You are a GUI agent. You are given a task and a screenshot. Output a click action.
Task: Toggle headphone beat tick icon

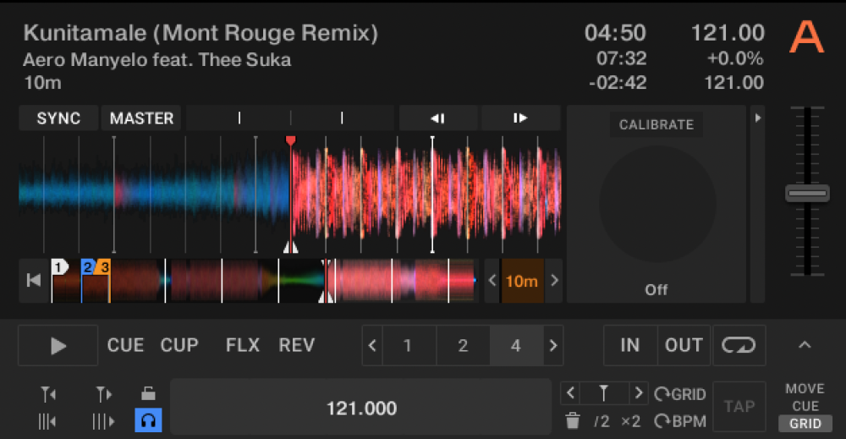[148, 420]
